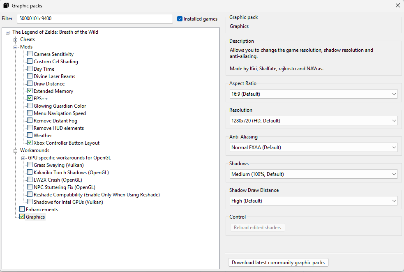Enable the Custom Cel Shading checkbox

coord(30,61)
